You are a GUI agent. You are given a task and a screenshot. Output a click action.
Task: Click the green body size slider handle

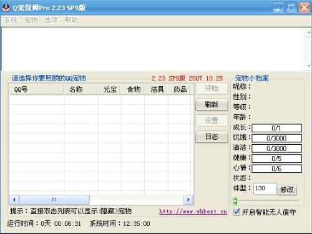(235, 201)
